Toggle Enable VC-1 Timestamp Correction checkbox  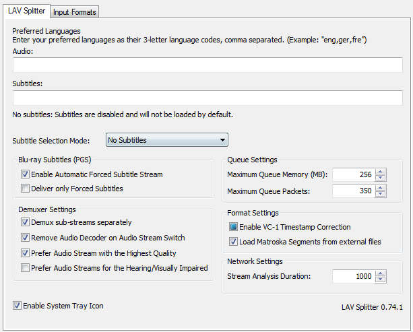234,227
